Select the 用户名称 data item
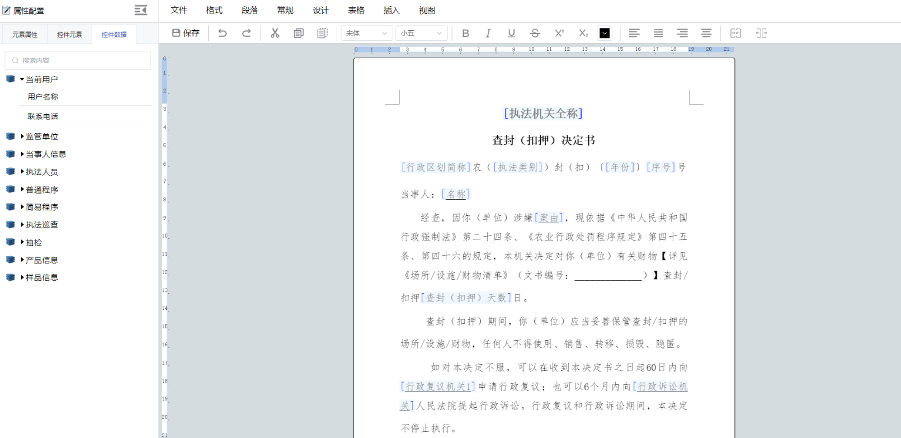The width and height of the screenshot is (901, 438). (x=43, y=97)
